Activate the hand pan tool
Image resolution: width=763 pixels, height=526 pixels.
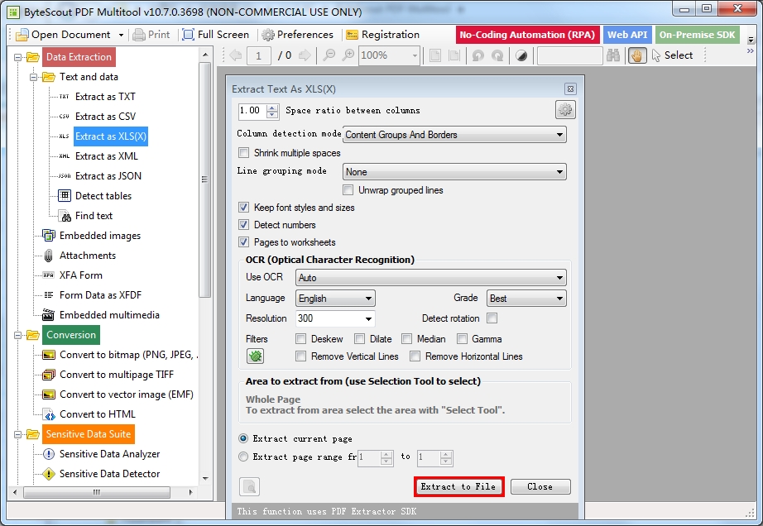[x=637, y=55]
